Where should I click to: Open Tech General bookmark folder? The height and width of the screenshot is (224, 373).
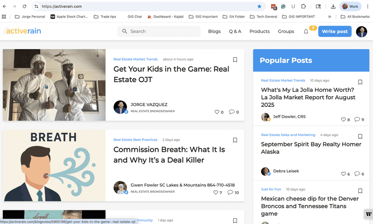(x=264, y=17)
